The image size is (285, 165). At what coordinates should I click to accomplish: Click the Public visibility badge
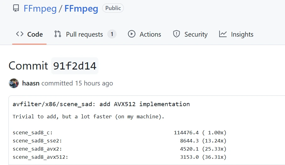coord(113,8)
